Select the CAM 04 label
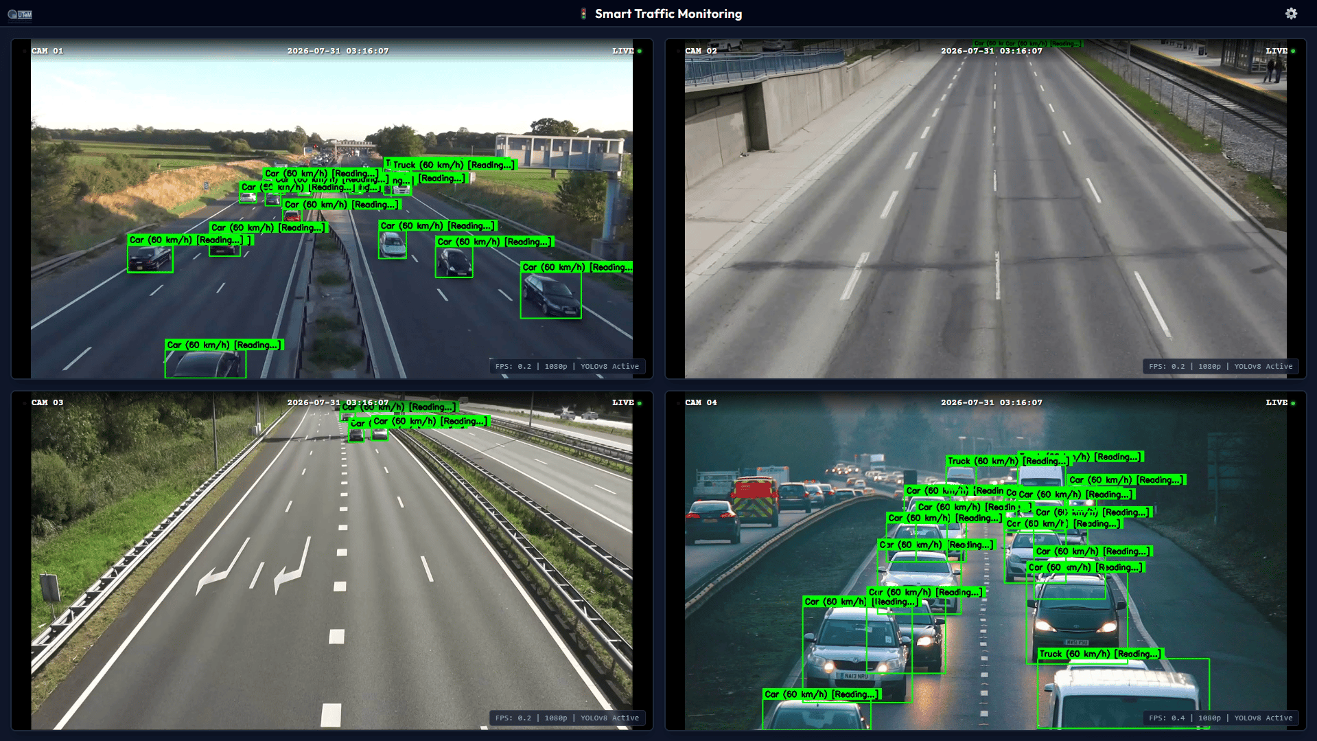Viewport: 1317px width, 741px height. click(701, 402)
